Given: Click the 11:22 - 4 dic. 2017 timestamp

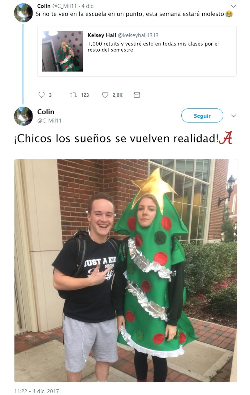Looking at the screenshot, I should click(36, 391).
